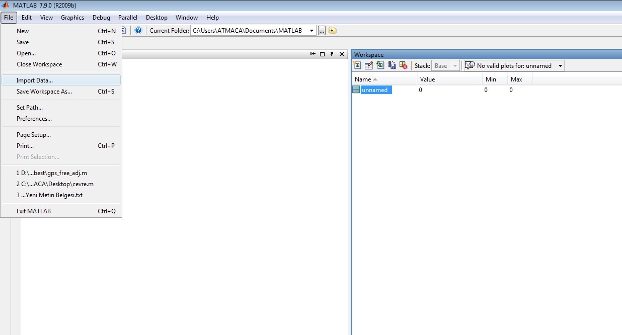Choose Save in the File menu
622x335 pixels.
(61, 42)
